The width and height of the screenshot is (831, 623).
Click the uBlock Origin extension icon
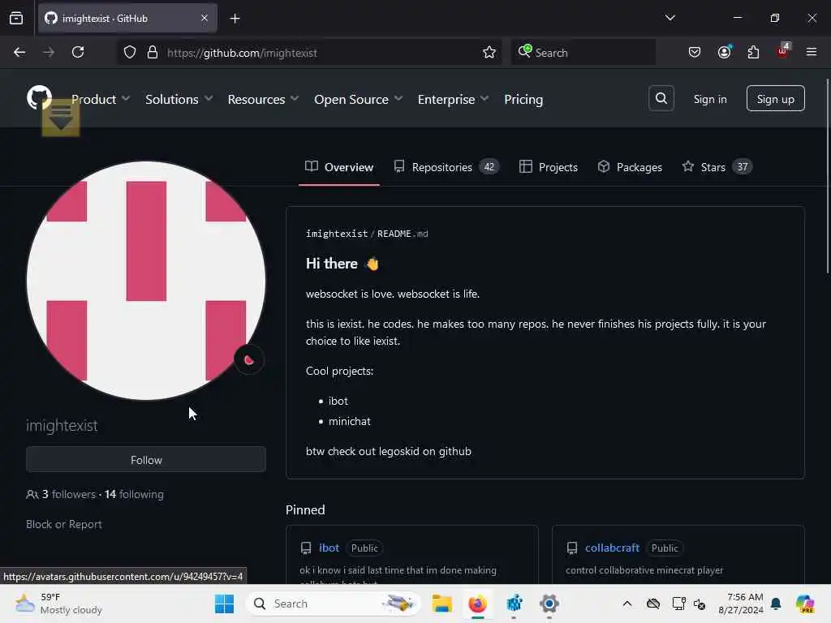pyautogui.click(x=782, y=51)
